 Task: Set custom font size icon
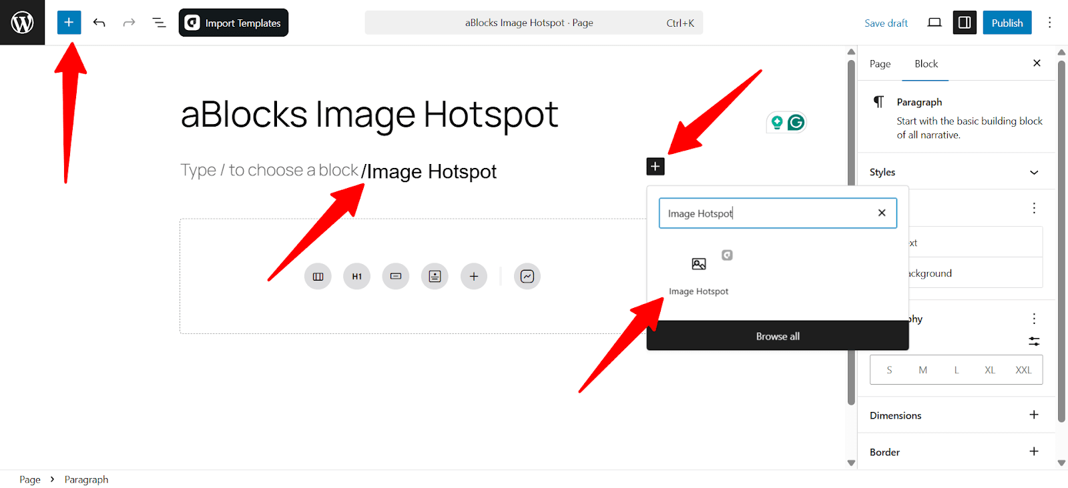click(x=1034, y=341)
